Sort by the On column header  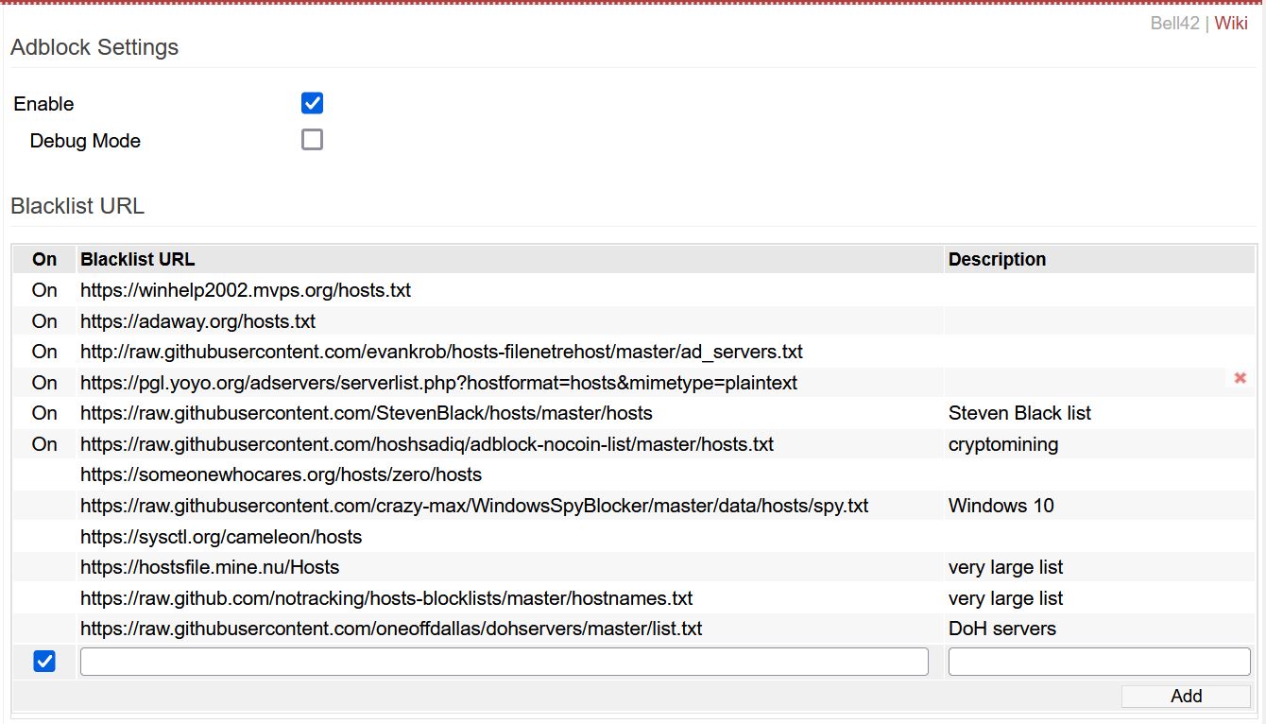[44, 259]
